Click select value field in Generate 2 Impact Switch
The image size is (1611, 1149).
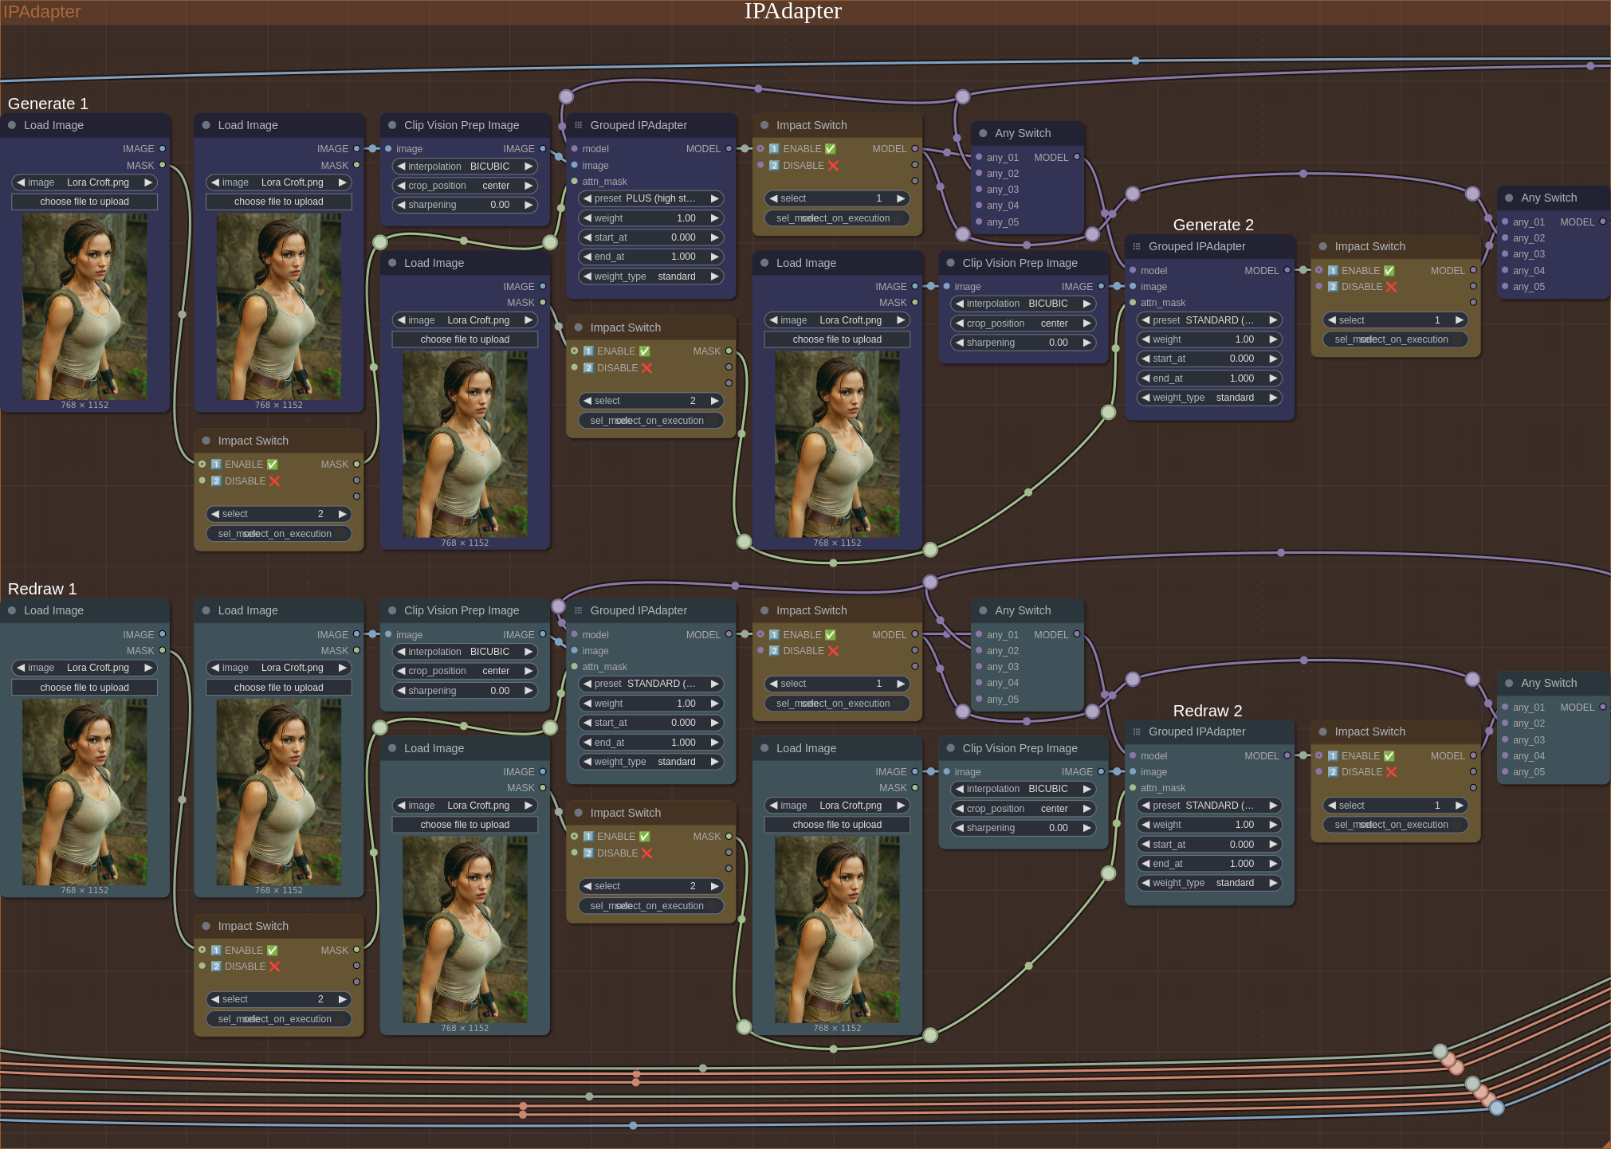pyautogui.click(x=1395, y=320)
